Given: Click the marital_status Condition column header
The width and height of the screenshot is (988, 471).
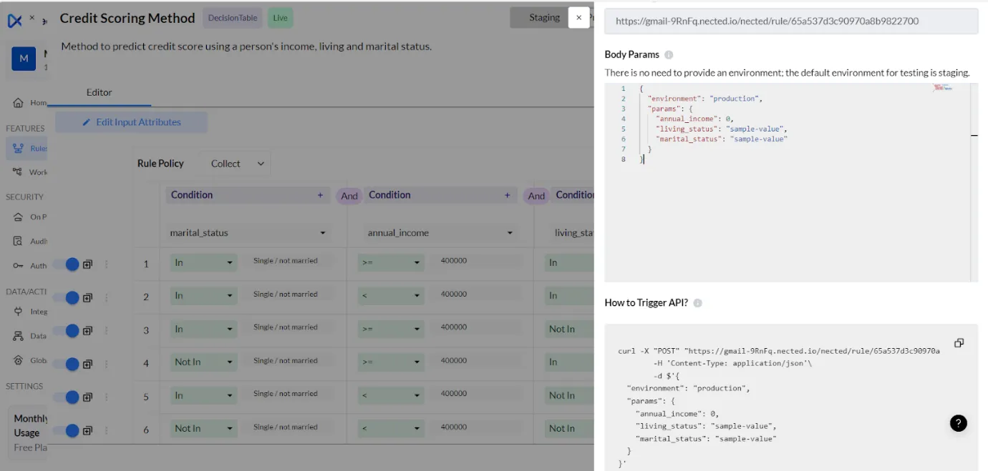Looking at the screenshot, I should click(248, 195).
